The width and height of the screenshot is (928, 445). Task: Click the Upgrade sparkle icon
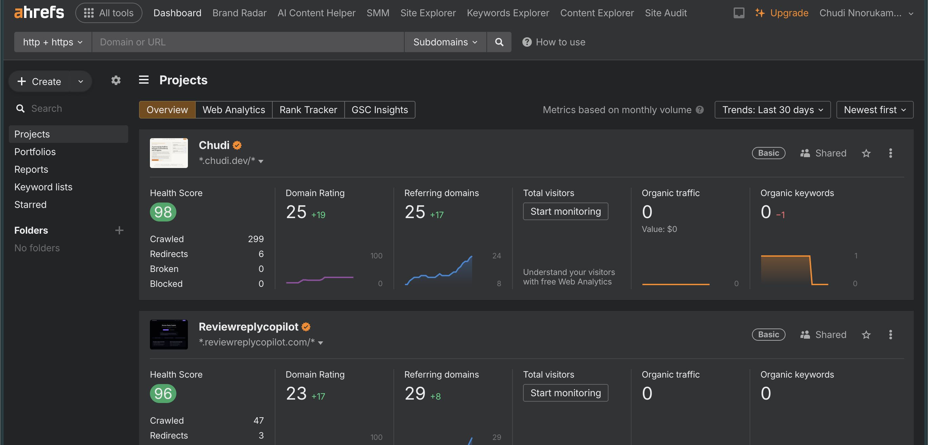(760, 13)
